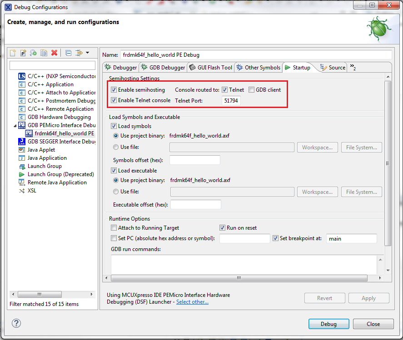This screenshot has width=403, height=340.
Task: Click the Collapse All icon
Action: (68, 53)
